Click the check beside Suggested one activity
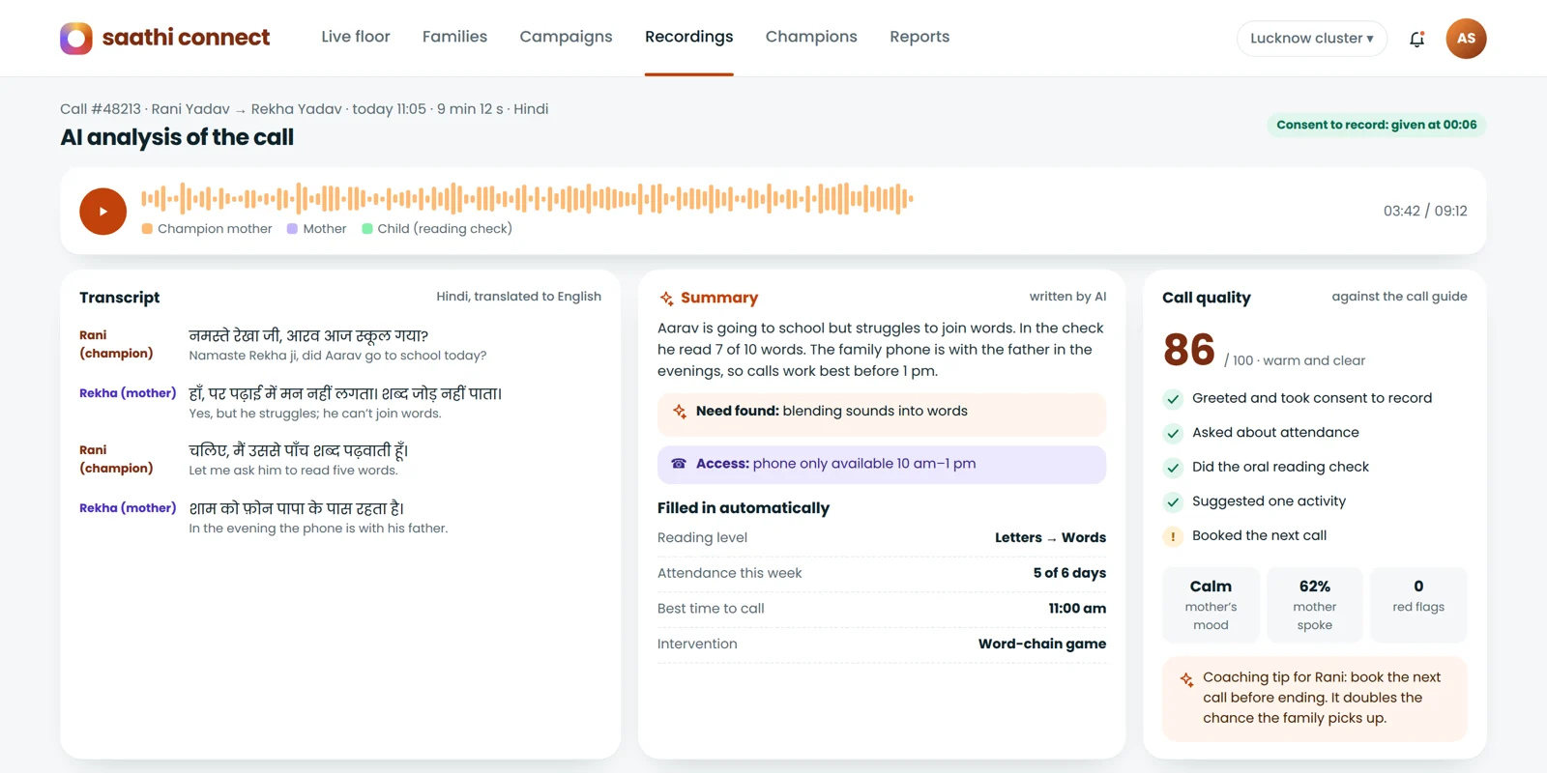The width and height of the screenshot is (1547, 773). pyautogui.click(x=1173, y=501)
